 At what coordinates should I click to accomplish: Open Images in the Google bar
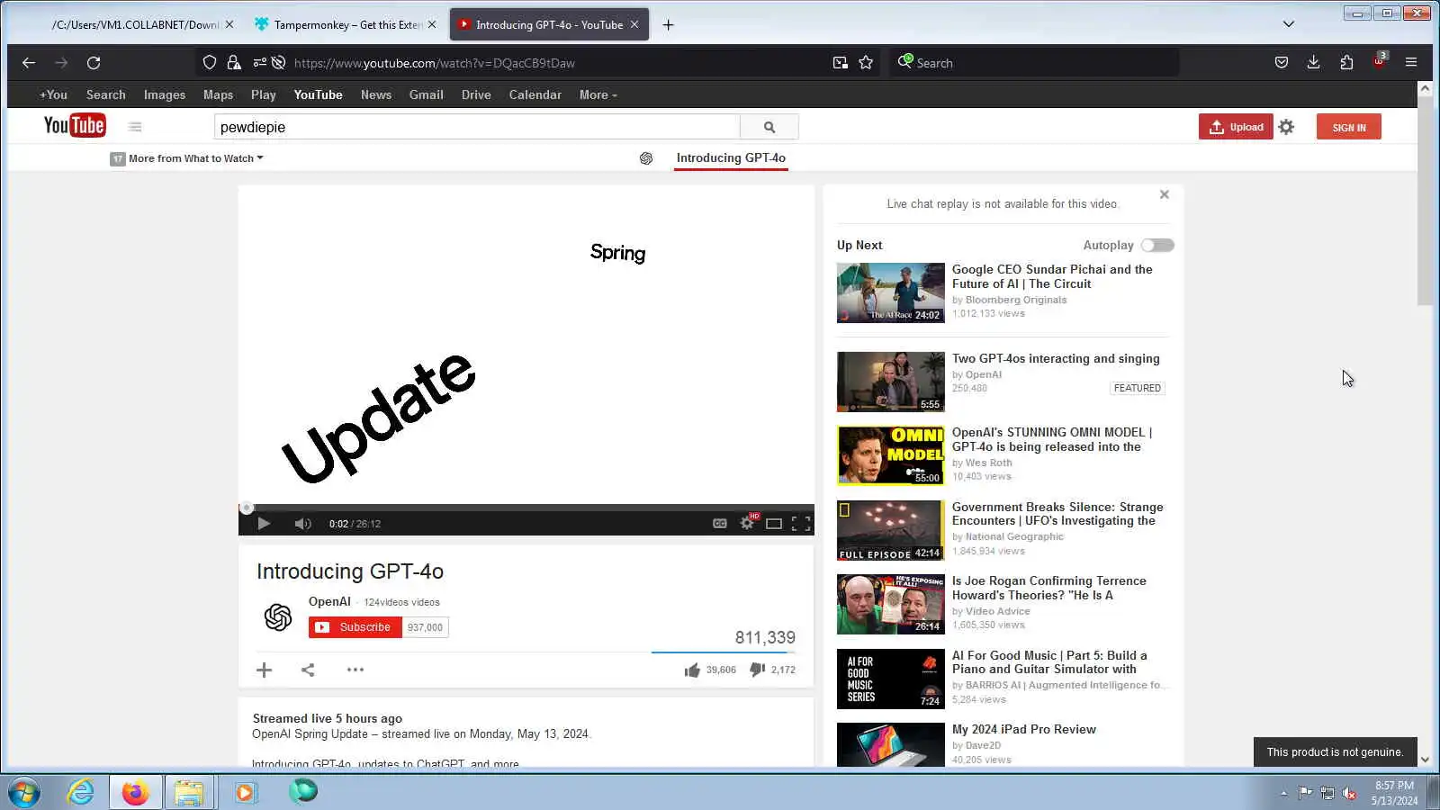(165, 94)
